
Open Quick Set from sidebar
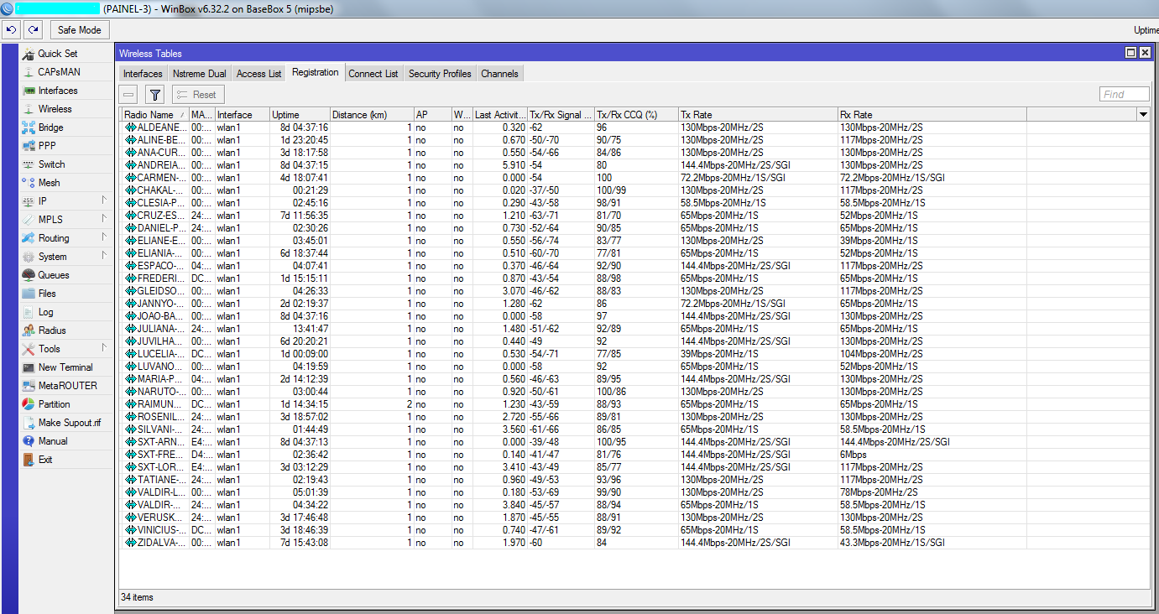[57, 54]
